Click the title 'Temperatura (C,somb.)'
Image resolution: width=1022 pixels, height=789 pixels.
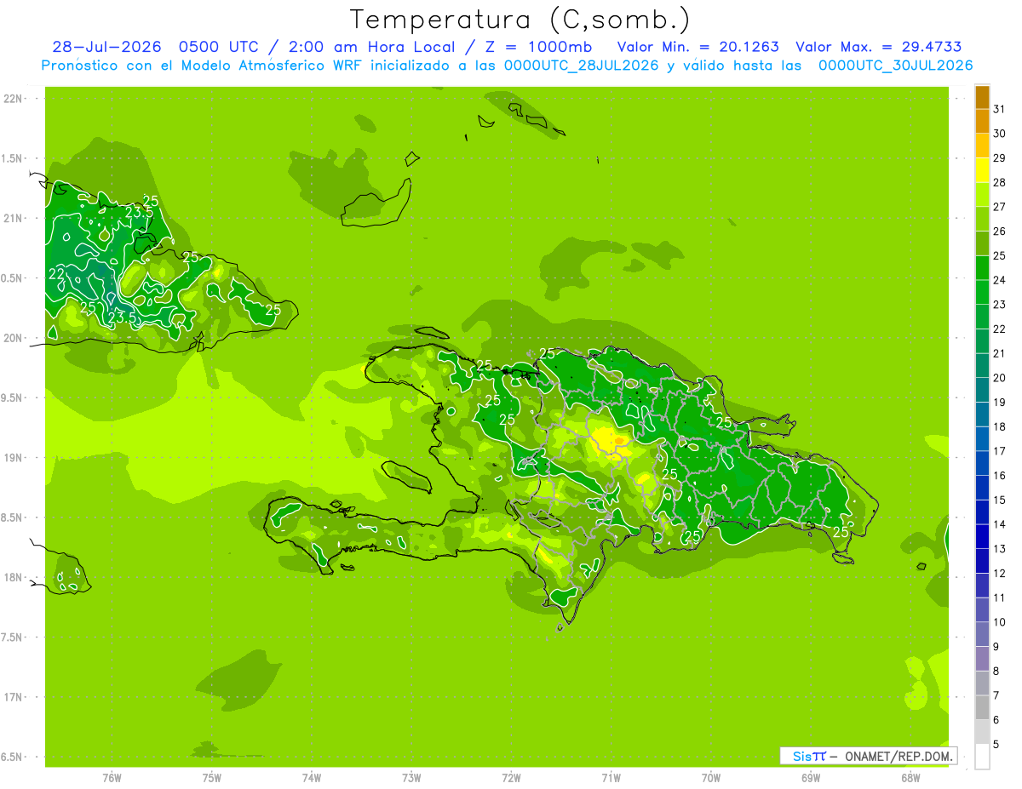520,20
